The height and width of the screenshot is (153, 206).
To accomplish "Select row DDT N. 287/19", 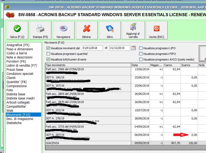I will click(x=88, y=137).
